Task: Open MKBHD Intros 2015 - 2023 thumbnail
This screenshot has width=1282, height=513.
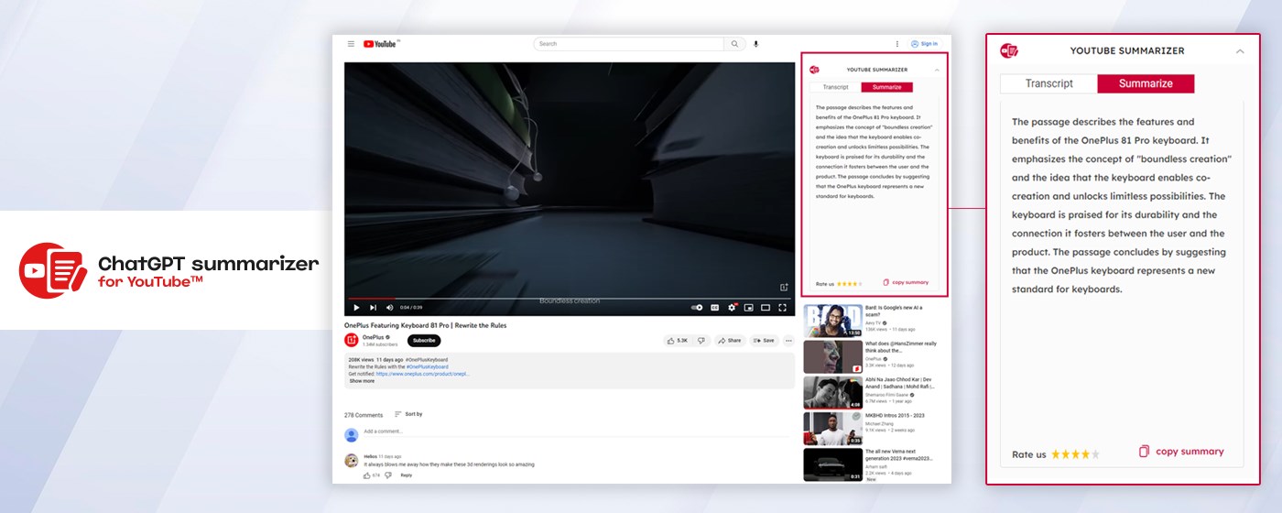Action: 833,429
